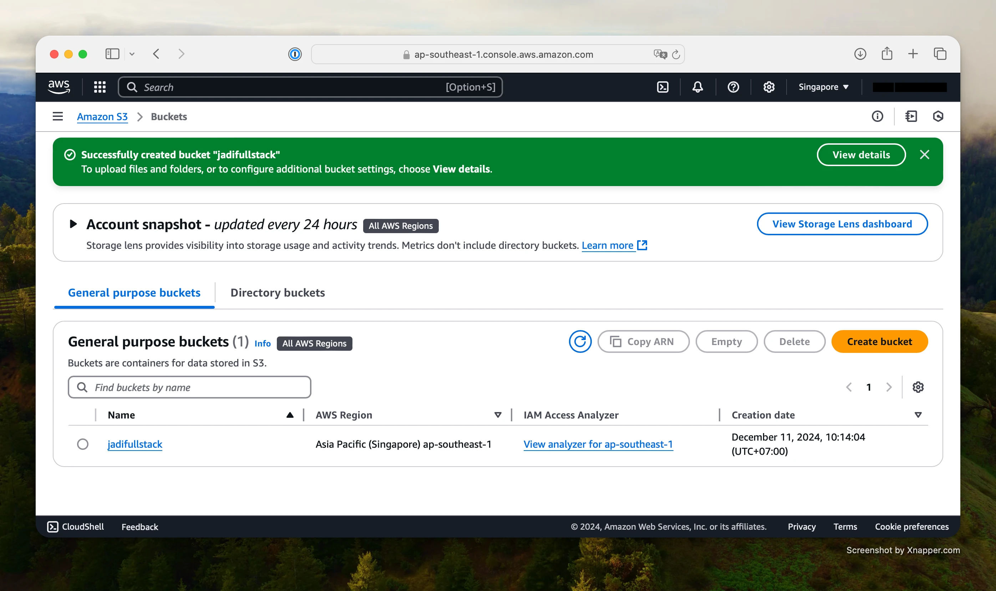This screenshot has width=996, height=591.
Task: Click the 1Password extension icon
Action: [295, 54]
